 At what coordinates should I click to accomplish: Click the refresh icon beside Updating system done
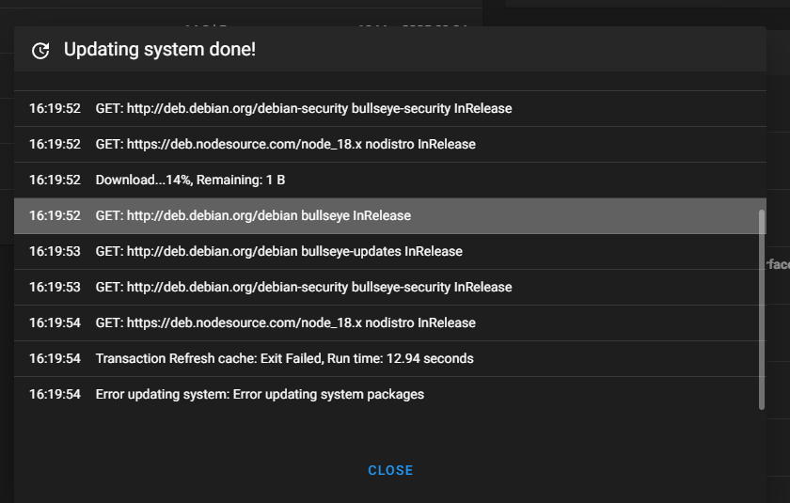click(40, 51)
